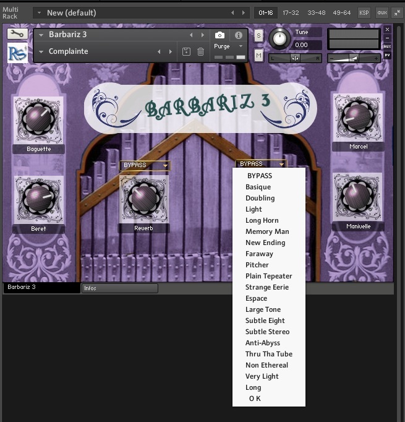Click the RS library logo thumbnail
This screenshot has width=405, height=422.
pyautogui.click(x=17, y=53)
